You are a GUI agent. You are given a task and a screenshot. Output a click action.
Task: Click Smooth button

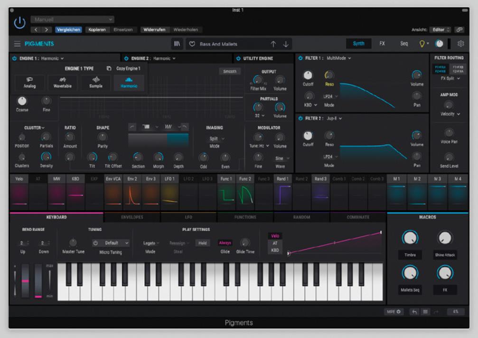pos(230,71)
